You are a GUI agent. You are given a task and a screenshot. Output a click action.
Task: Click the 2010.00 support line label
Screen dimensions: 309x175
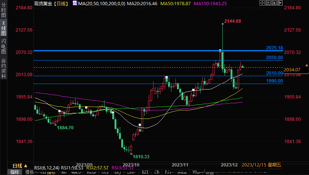click(274, 73)
